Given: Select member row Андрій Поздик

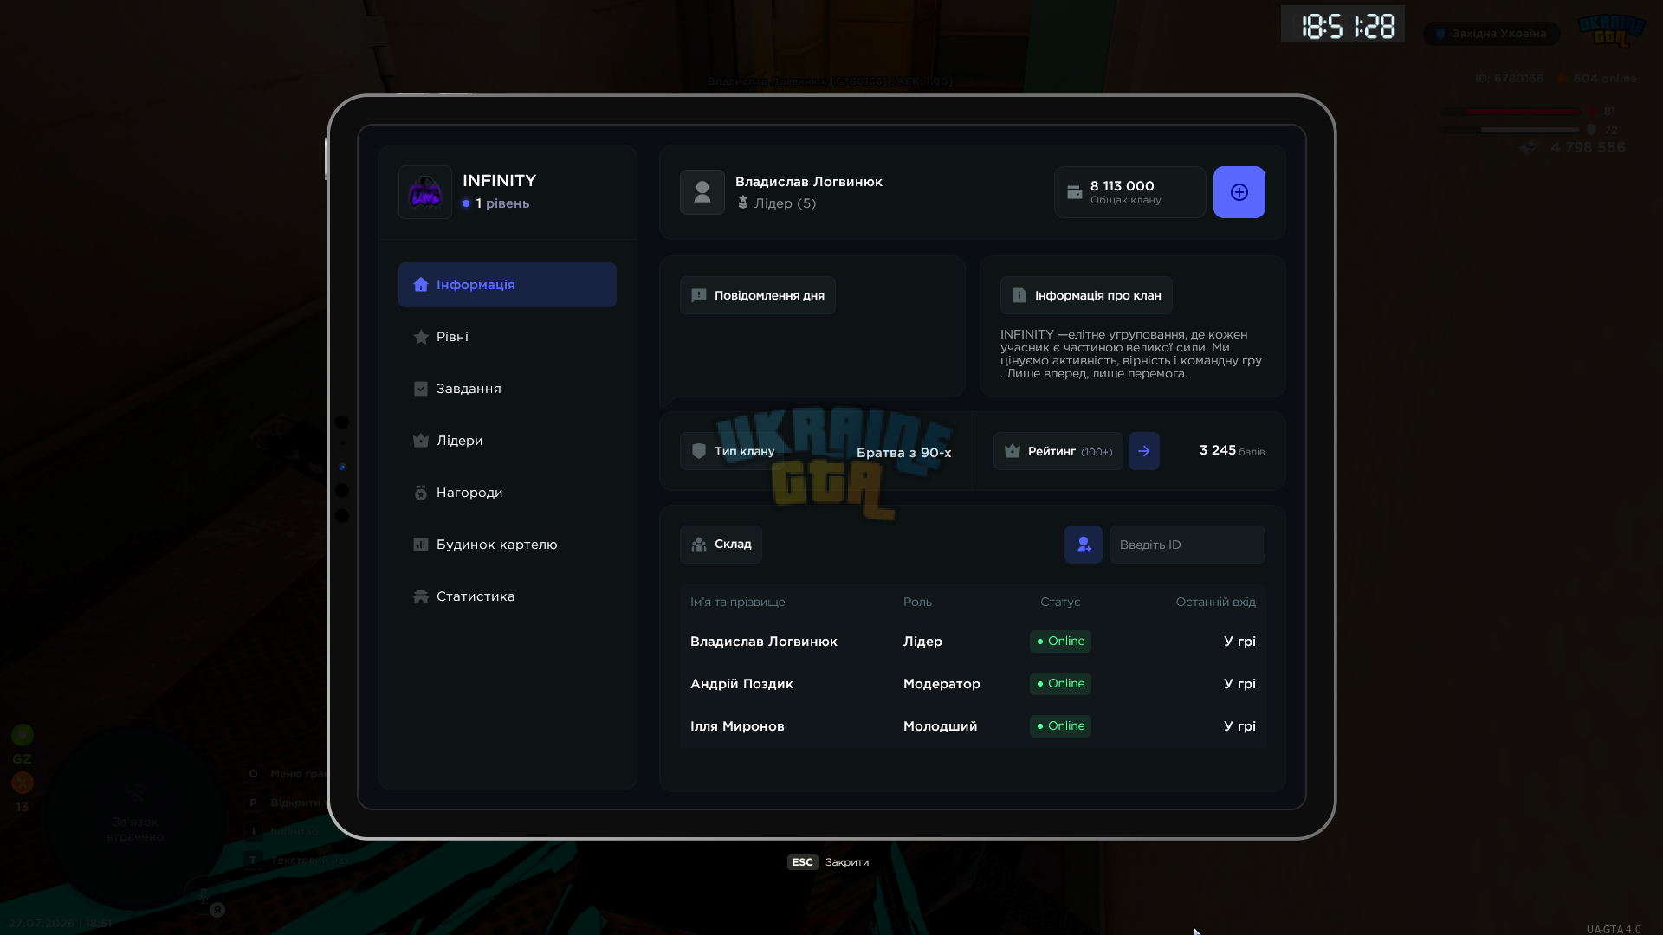Looking at the screenshot, I should (x=973, y=684).
